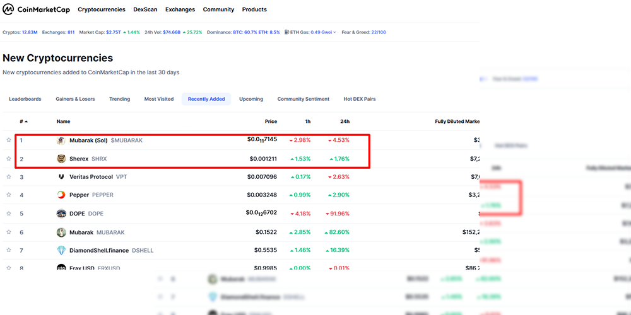Open the Sherex SHRX coin page
Viewport: 631px width, 315px height.
88,159
